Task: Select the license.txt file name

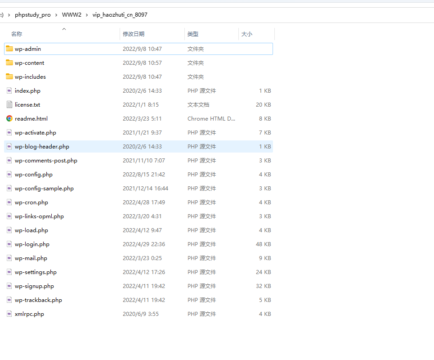Action: tap(27, 105)
